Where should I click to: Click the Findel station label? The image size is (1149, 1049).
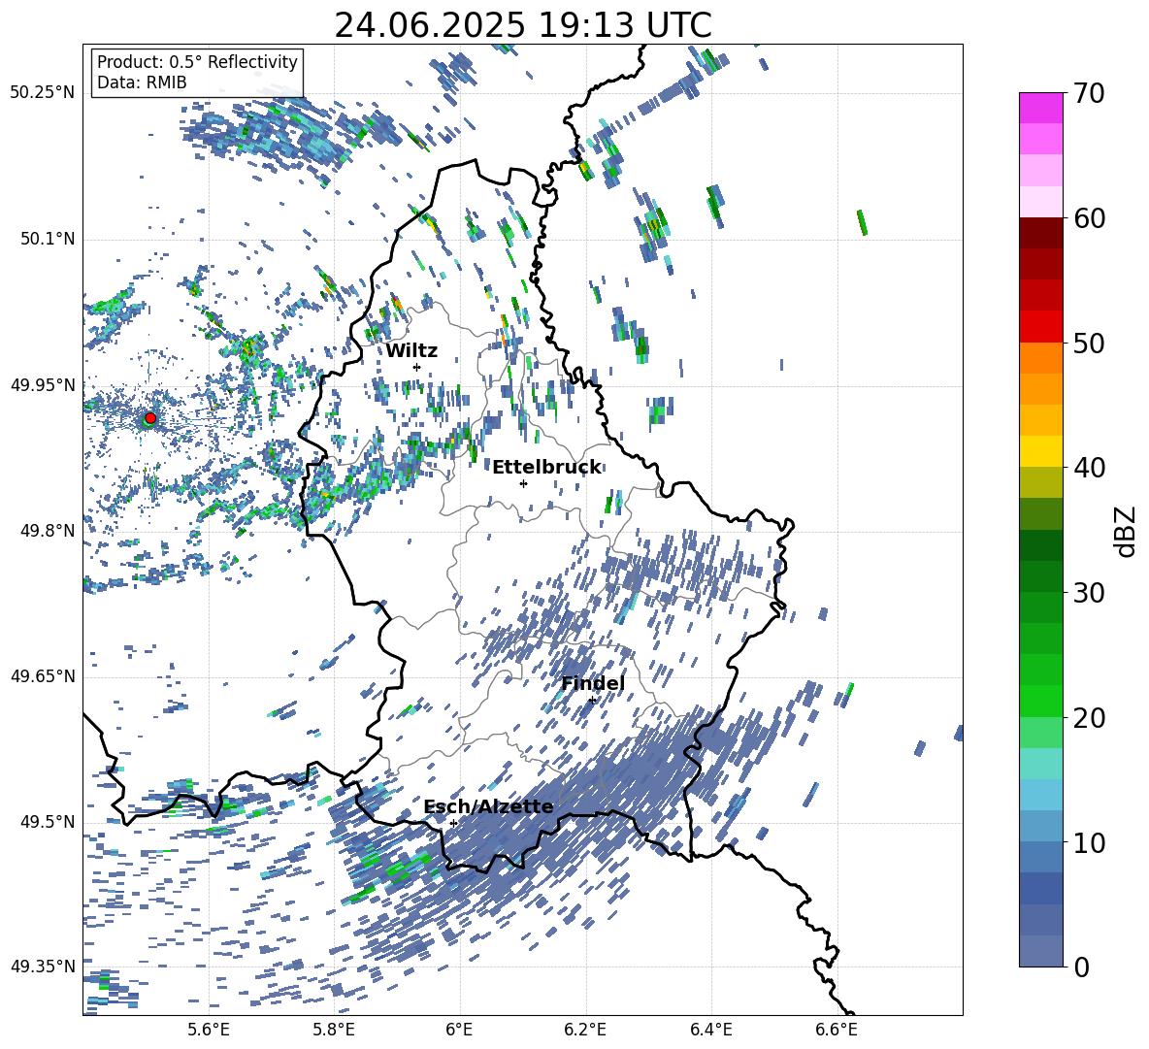click(593, 683)
